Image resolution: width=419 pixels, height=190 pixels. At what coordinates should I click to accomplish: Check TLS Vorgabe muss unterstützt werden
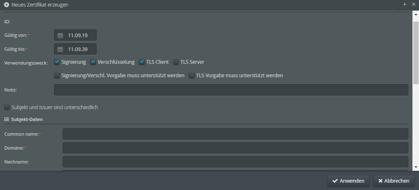click(x=191, y=76)
